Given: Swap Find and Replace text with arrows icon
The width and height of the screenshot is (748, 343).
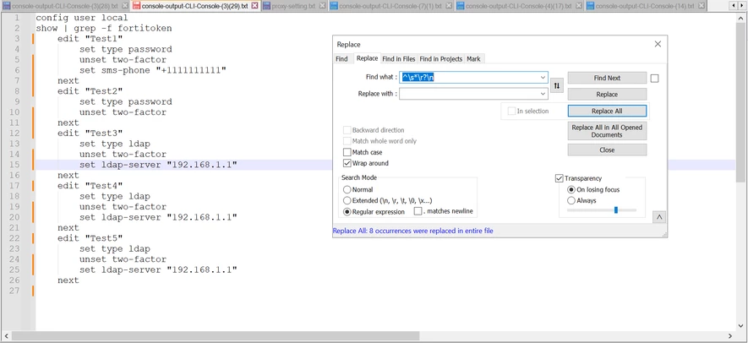Looking at the screenshot, I should (x=557, y=86).
